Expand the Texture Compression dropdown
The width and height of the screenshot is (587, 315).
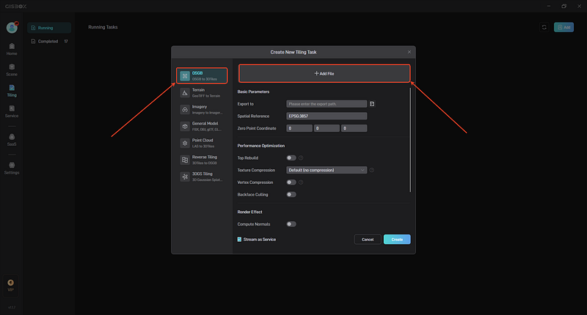(327, 170)
